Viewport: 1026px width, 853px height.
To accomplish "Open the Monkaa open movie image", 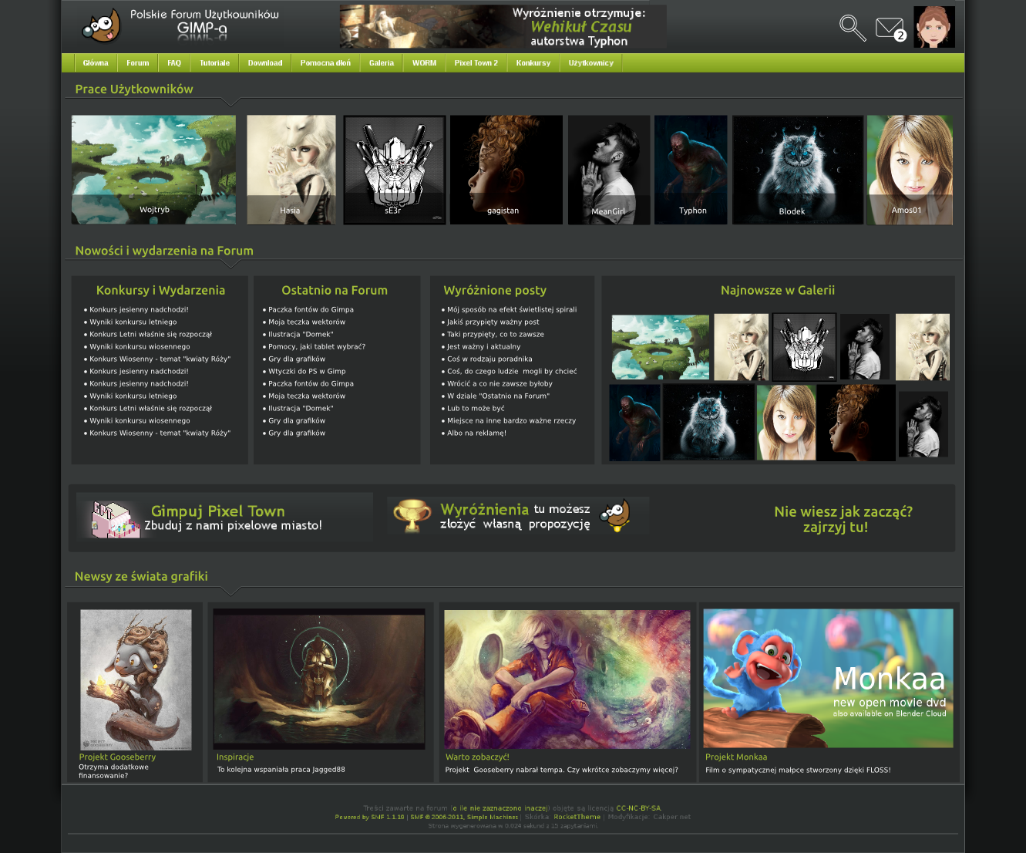I will point(828,678).
